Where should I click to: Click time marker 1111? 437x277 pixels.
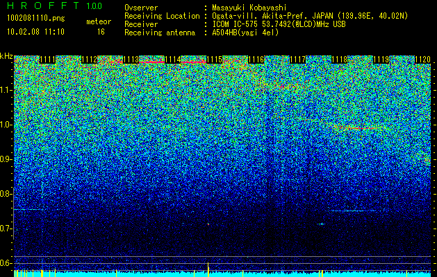[x=48, y=60]
